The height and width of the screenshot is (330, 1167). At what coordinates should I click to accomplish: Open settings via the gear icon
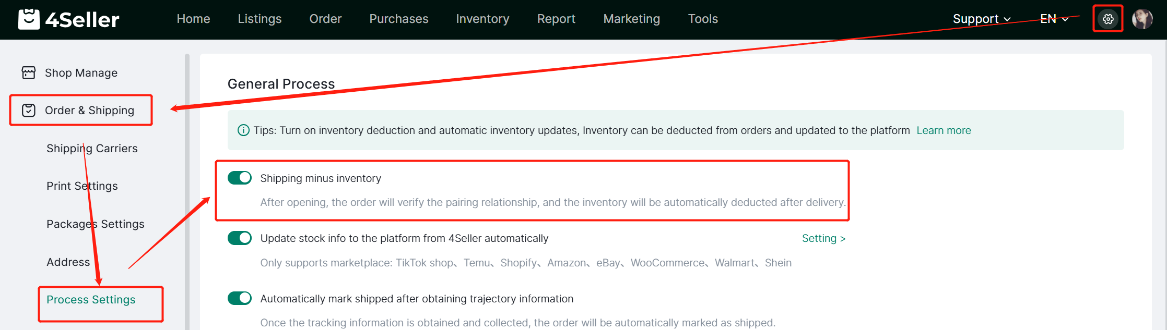[x=1107, y=19]
